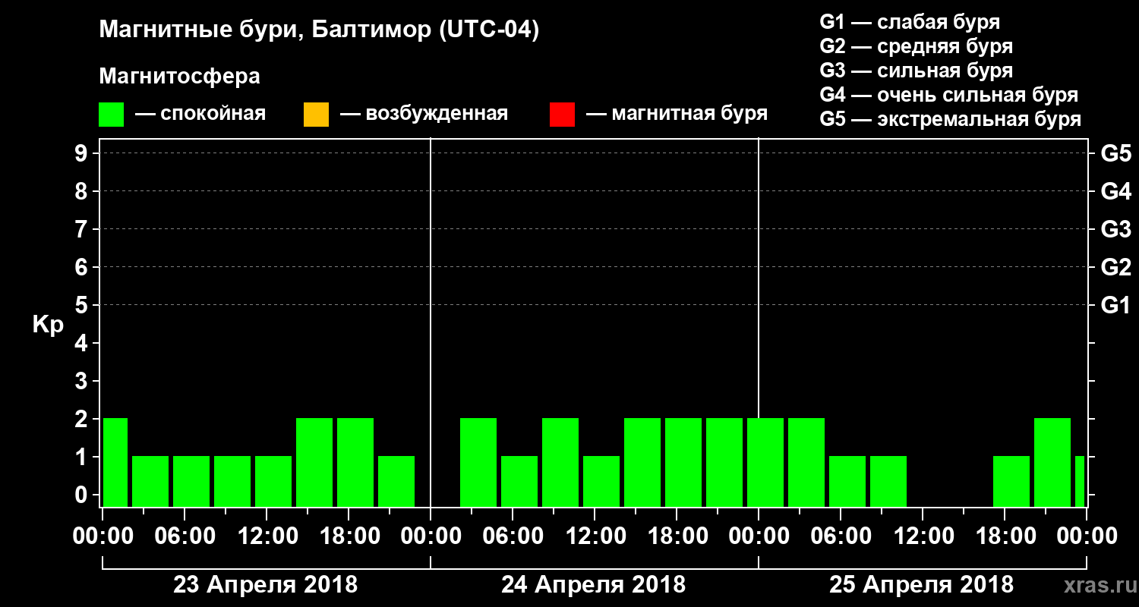Click the 'G1' label on the right scale

[1116, 306]
